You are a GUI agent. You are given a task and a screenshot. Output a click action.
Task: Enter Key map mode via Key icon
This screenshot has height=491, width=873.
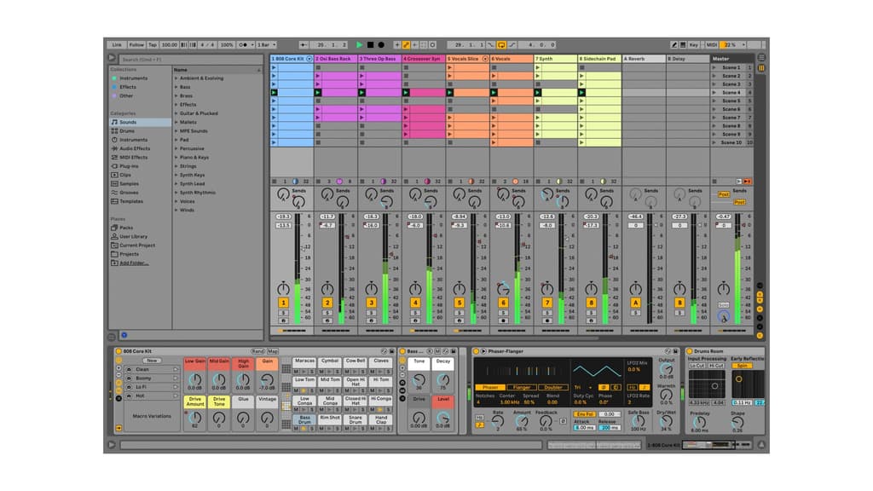[x=694, y=43]
